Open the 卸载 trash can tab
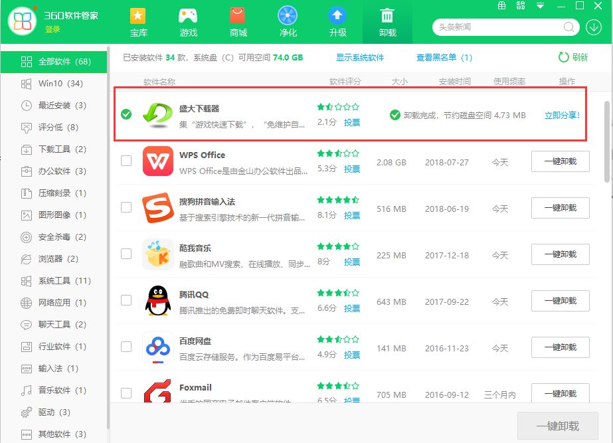 pyautogui.click(x=387, y=23)
